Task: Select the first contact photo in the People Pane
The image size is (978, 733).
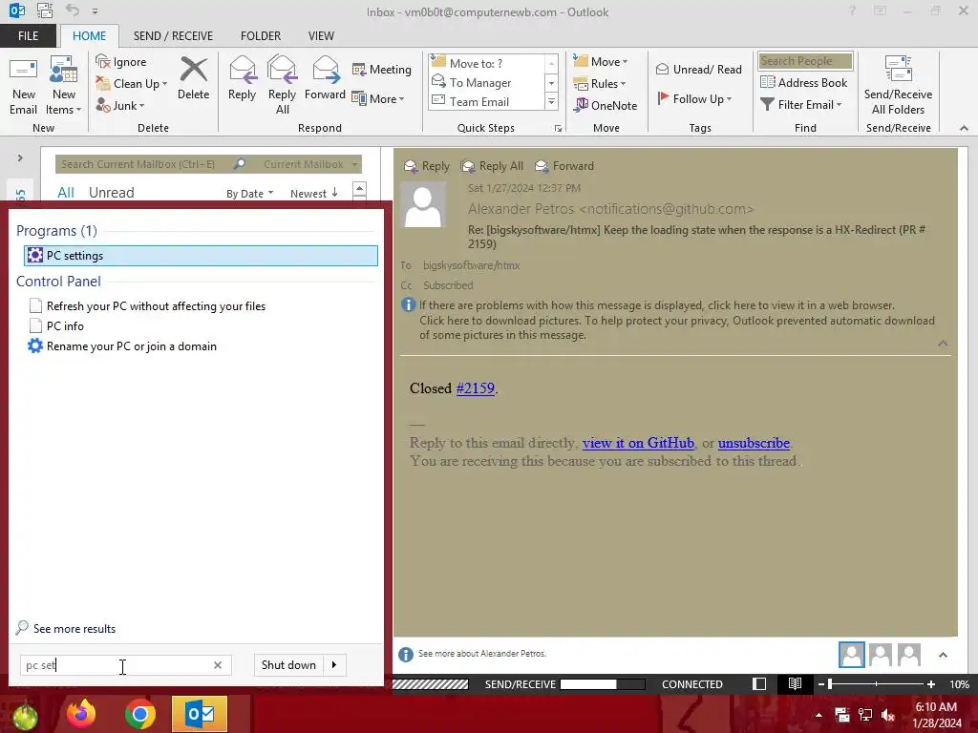Action: coord(851,655)
